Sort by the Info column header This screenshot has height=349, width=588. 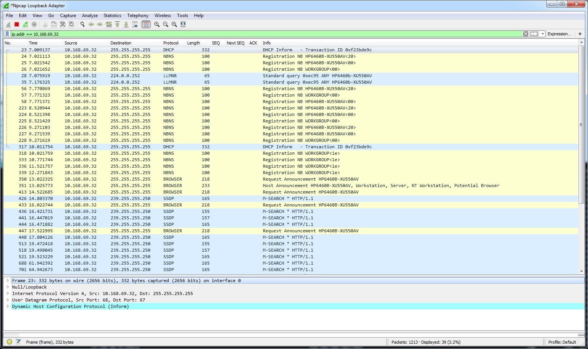(x=420, y=43)
